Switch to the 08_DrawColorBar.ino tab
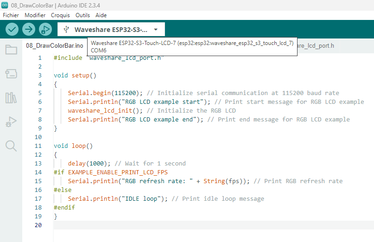Screen dimensions: 374x242 (x=55, y=45)
